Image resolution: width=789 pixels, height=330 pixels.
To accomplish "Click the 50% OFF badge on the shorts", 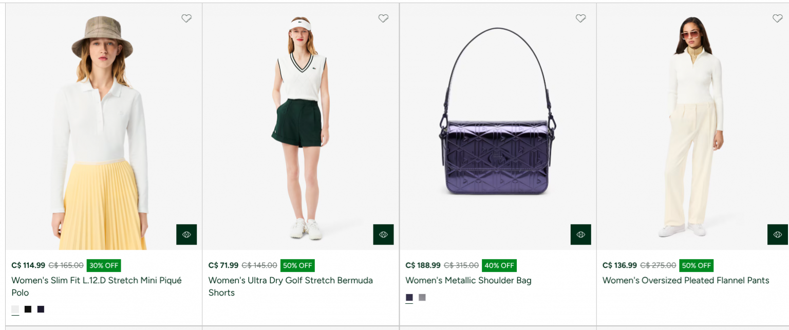I will click(x=297, y=266).
